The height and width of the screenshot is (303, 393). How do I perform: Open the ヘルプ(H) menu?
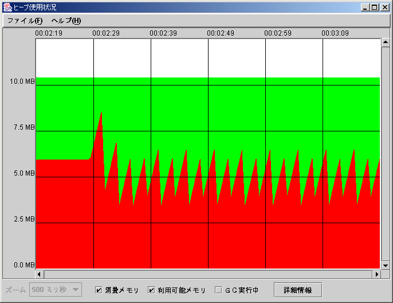point(66,21)
